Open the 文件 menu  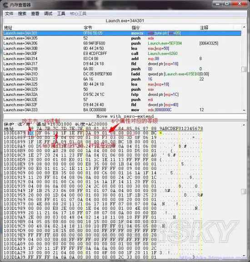[x=9, y=14]
